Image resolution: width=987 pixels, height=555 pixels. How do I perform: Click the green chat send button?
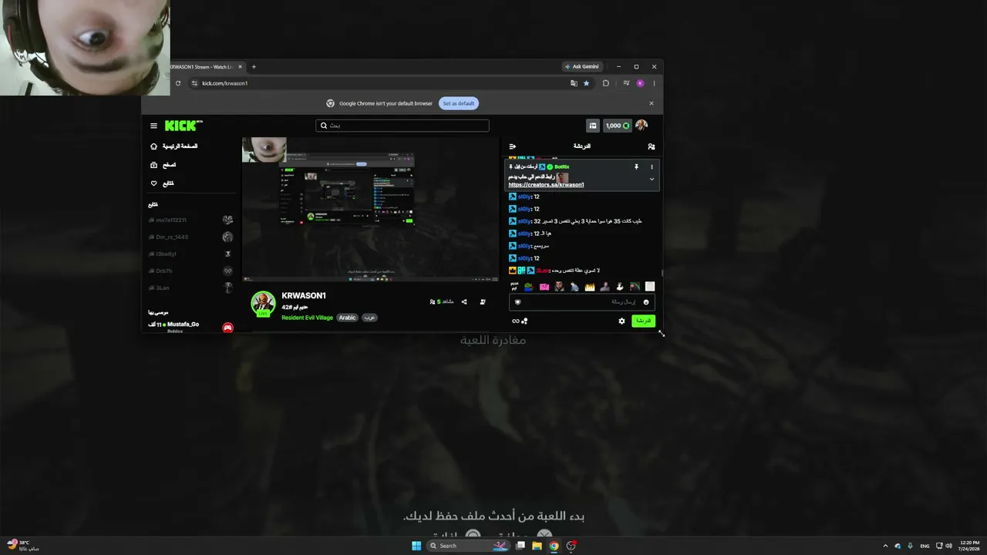(x=643, y=321)
